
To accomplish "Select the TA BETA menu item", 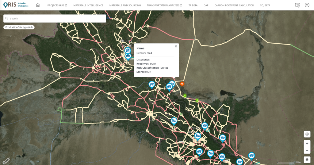I will coord(193,5).
